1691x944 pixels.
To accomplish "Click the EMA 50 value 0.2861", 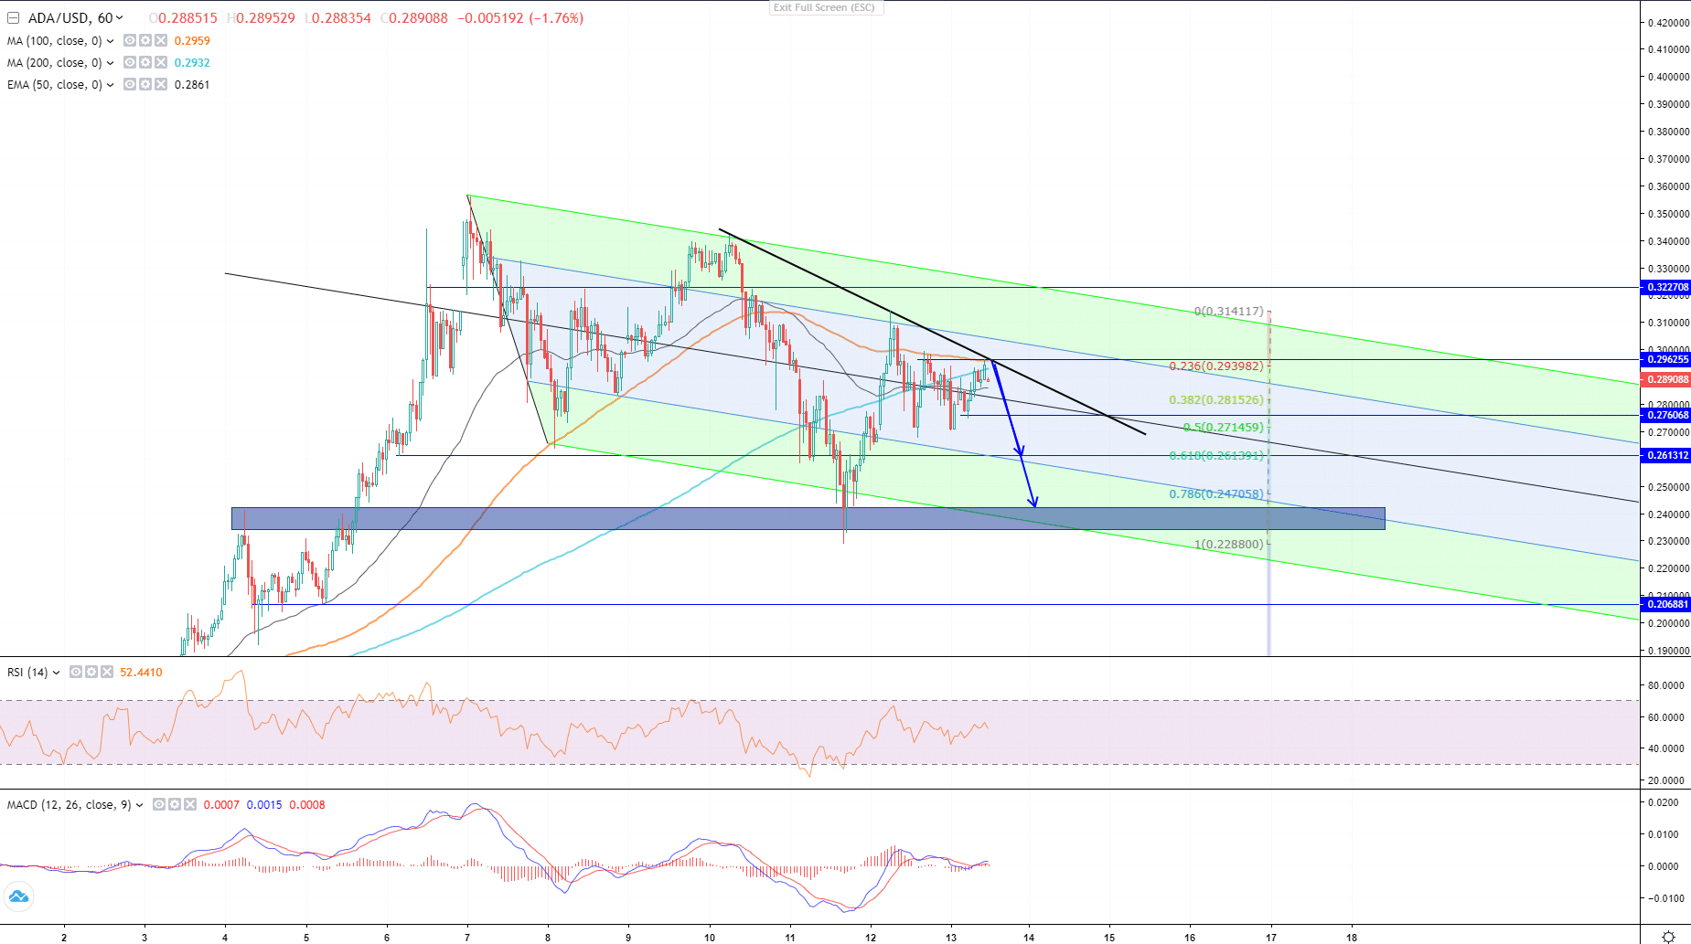I will point(192,85).
